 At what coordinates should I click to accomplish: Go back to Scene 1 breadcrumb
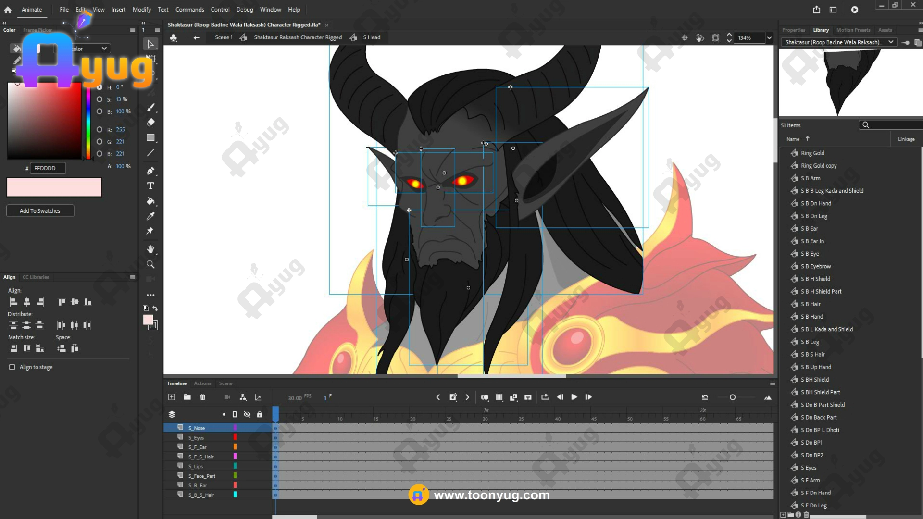(224, 37)
